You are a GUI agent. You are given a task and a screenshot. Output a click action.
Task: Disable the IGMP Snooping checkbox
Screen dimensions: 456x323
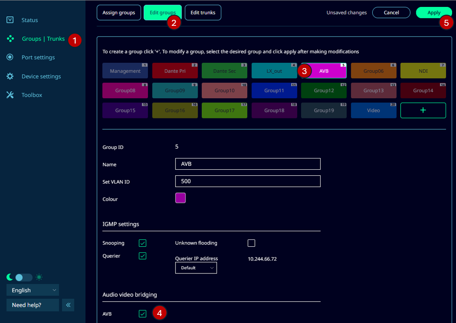tap(143, 243)
